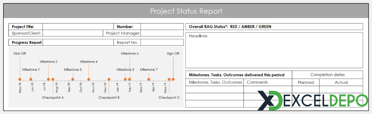
Task: Select the Project Manager value cell
Action: [162, 33]
